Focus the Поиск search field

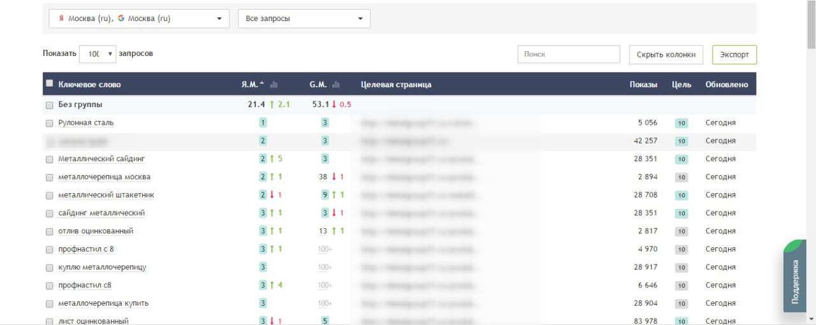(x=569, y=54)
